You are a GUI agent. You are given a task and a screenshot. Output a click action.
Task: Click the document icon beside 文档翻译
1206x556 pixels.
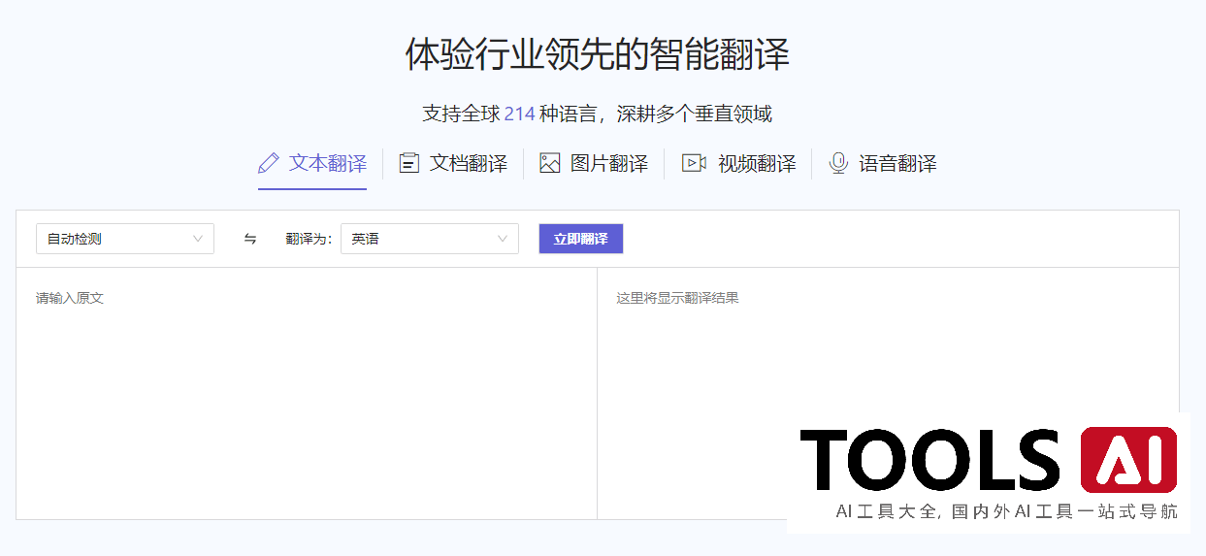tap(409, 163)
